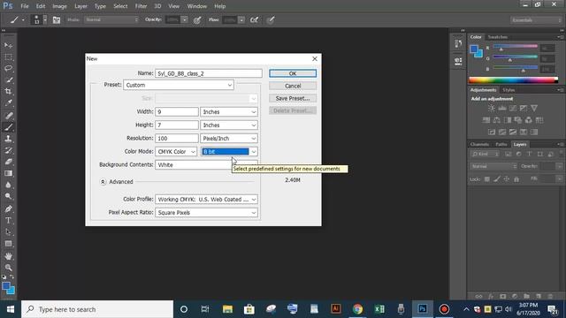
Task: Select the Eyedropper tool
Action: click(8, 103)
